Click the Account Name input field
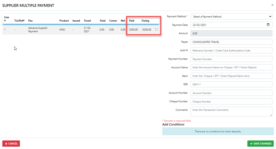 coord(231,68)
